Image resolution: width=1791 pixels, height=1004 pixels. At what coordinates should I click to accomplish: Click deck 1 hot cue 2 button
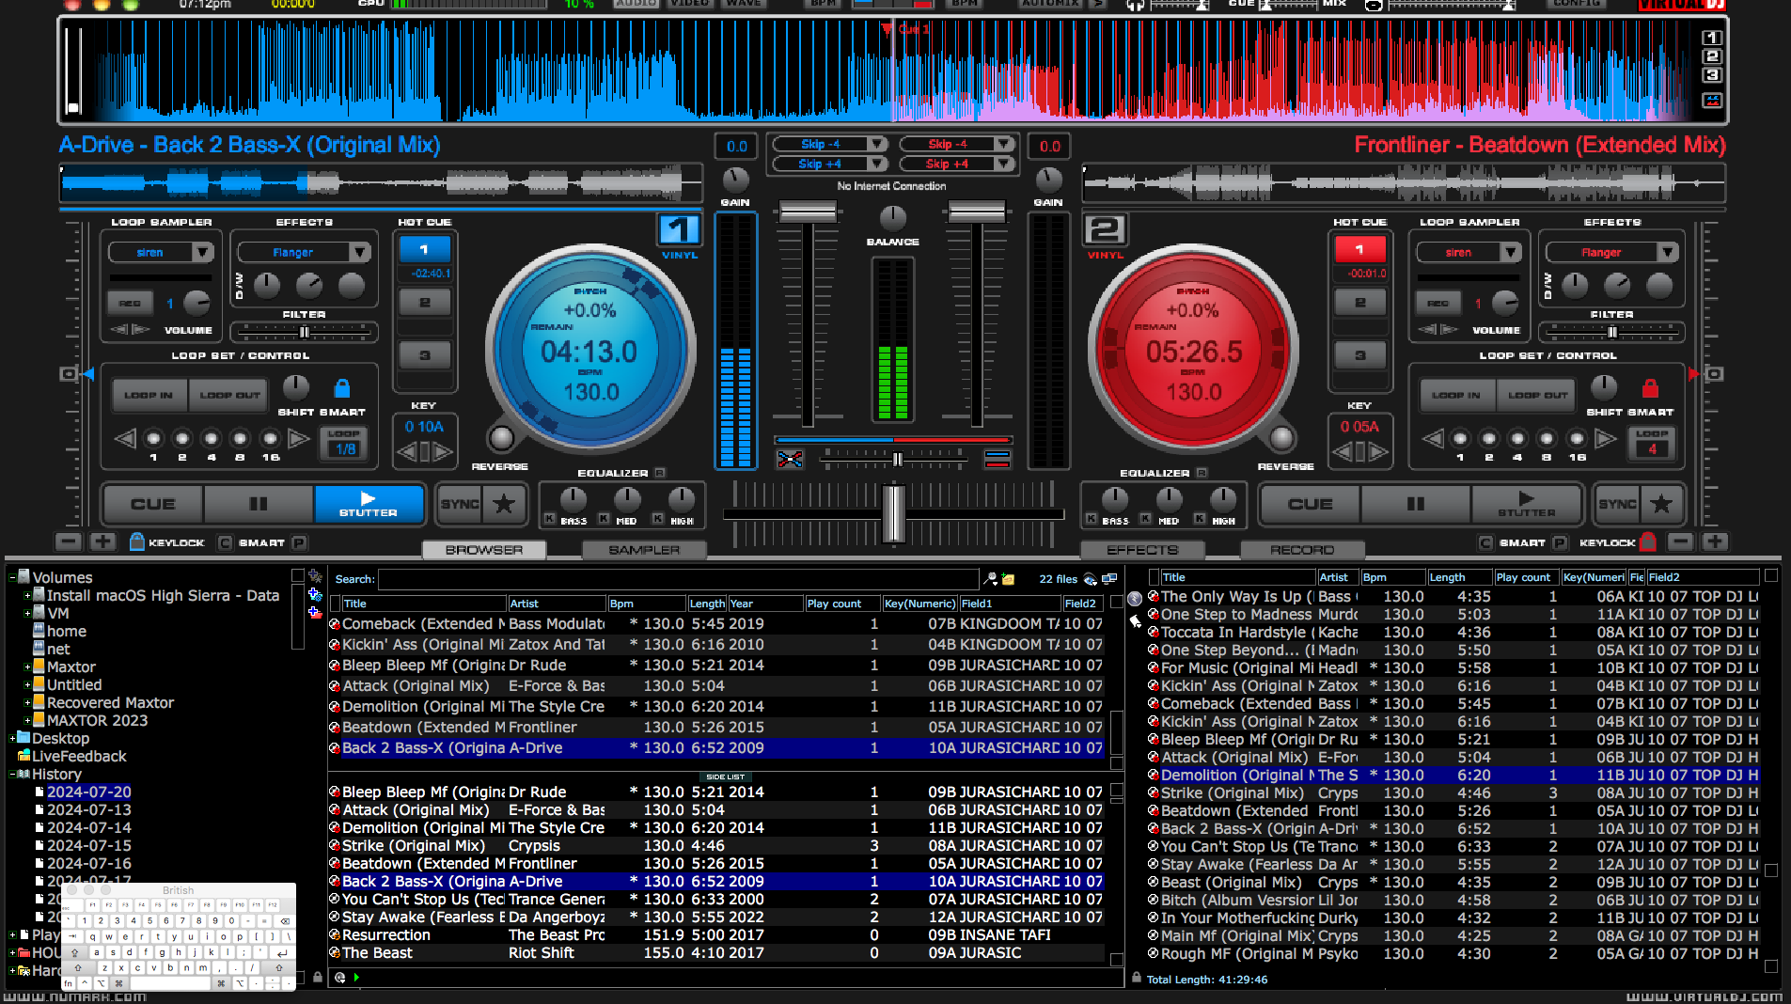[x=425, y=303]
